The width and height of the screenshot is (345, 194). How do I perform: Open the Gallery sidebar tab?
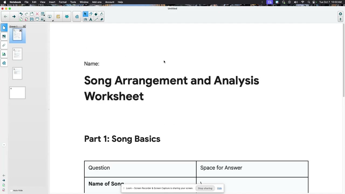4,36
